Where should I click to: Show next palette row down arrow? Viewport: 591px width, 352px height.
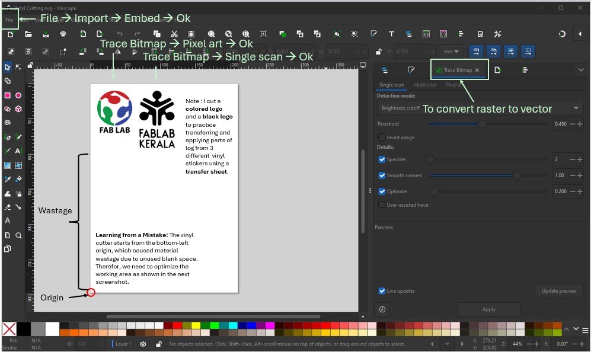pos(576,329)
